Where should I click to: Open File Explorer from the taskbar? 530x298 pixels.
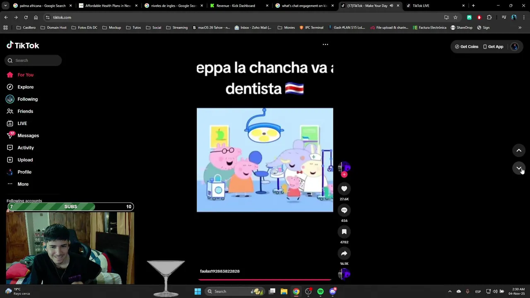pos(284,291)
